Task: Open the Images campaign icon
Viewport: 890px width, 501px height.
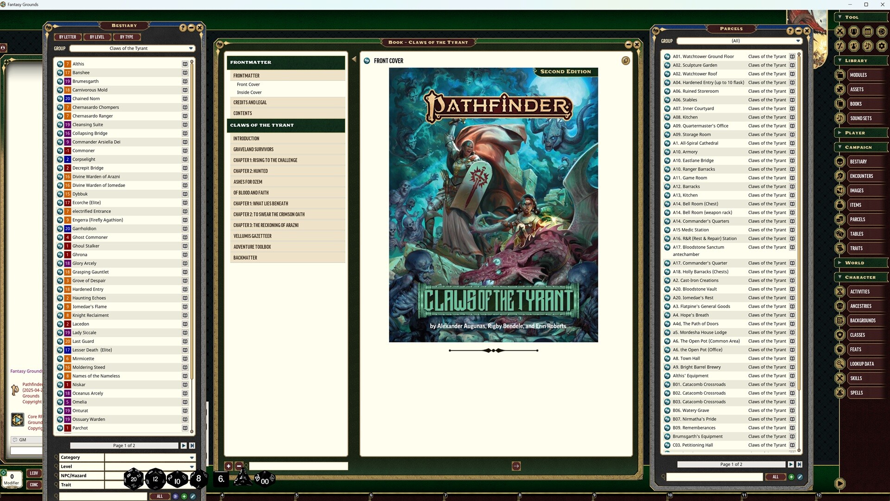Action: click(840, 190)
